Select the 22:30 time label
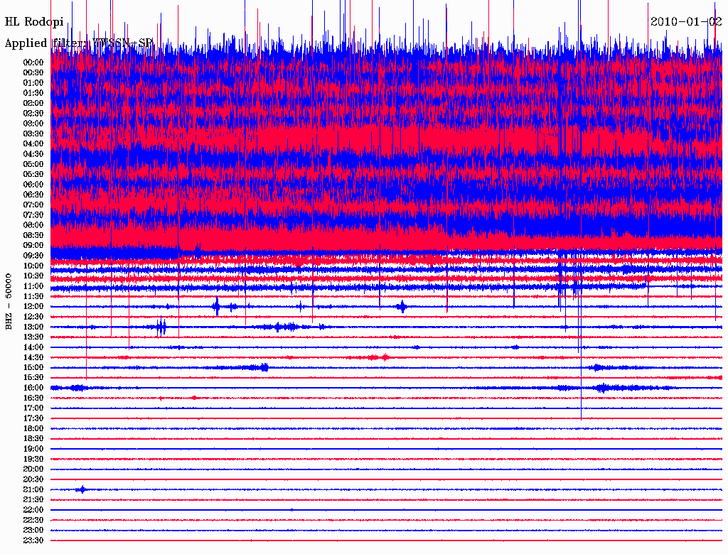 coord(33,520)
